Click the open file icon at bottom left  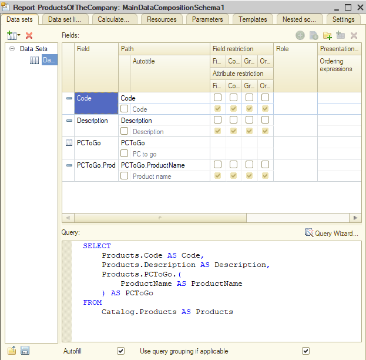coord(12,351)
